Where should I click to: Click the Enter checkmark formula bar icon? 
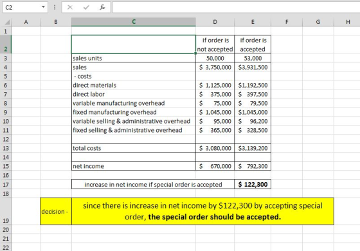pyautogui.click(x=86, y=7)
